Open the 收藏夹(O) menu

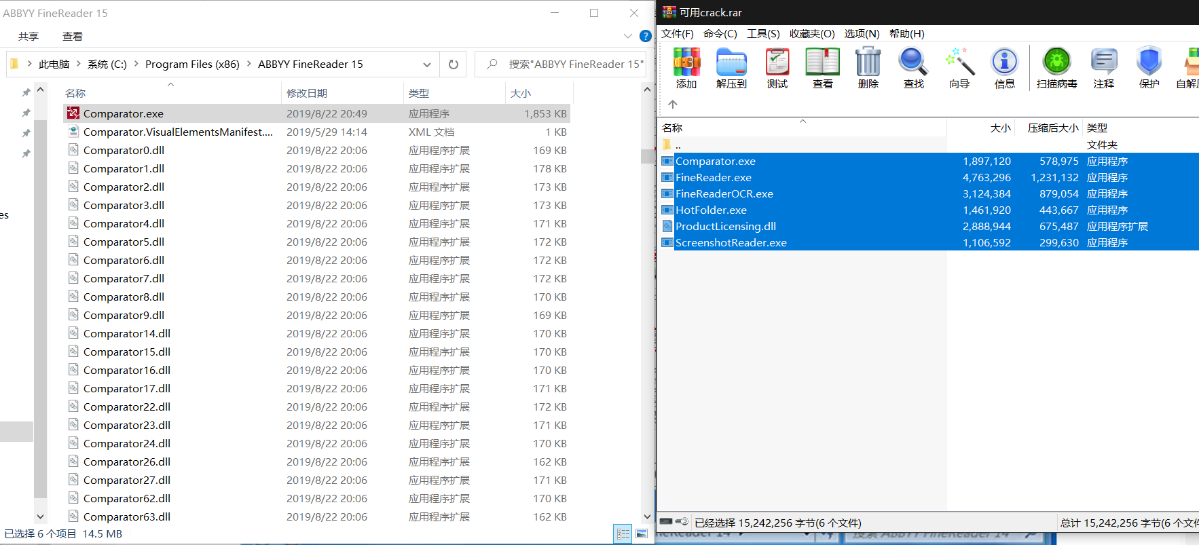(x=812, y=33)
